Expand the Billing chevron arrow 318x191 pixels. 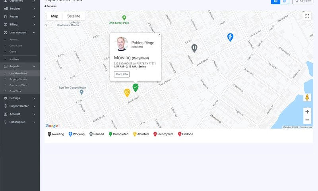pyautogui.click(x=34, y=25)
